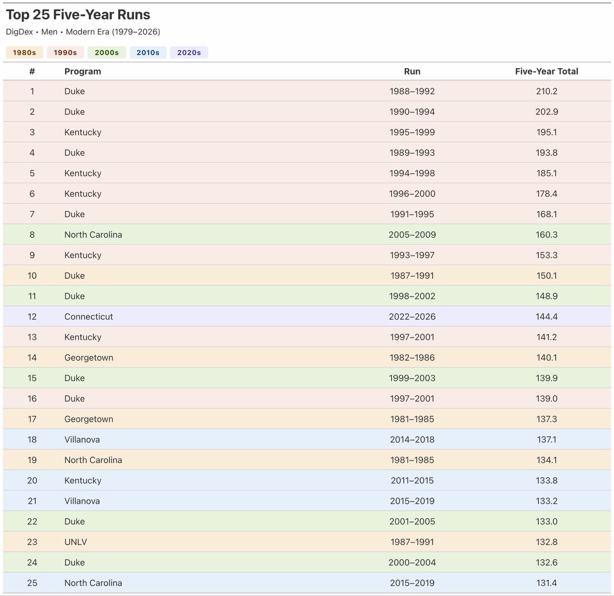Click the 1998–2002 run cell

click(x=412, y=296)
